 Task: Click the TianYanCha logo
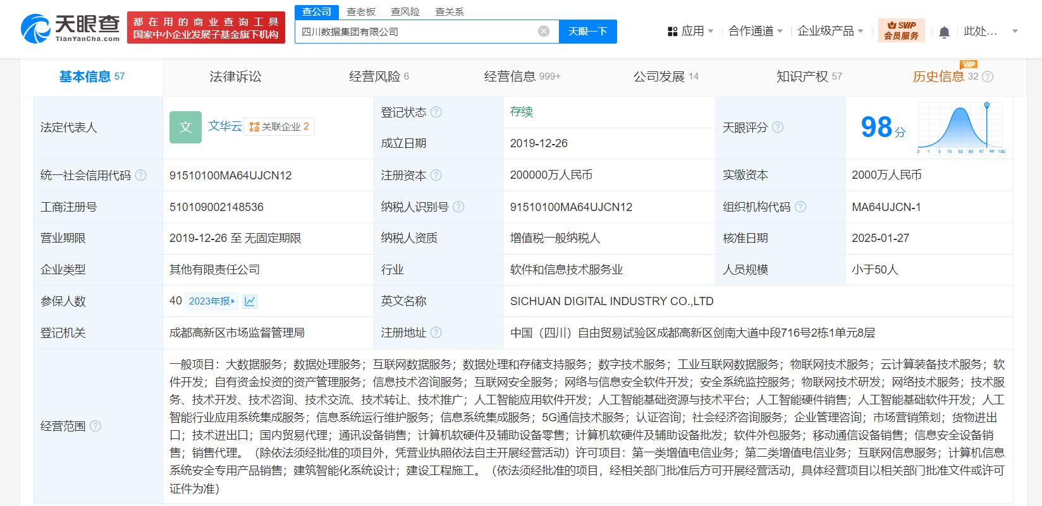point(70,28)
